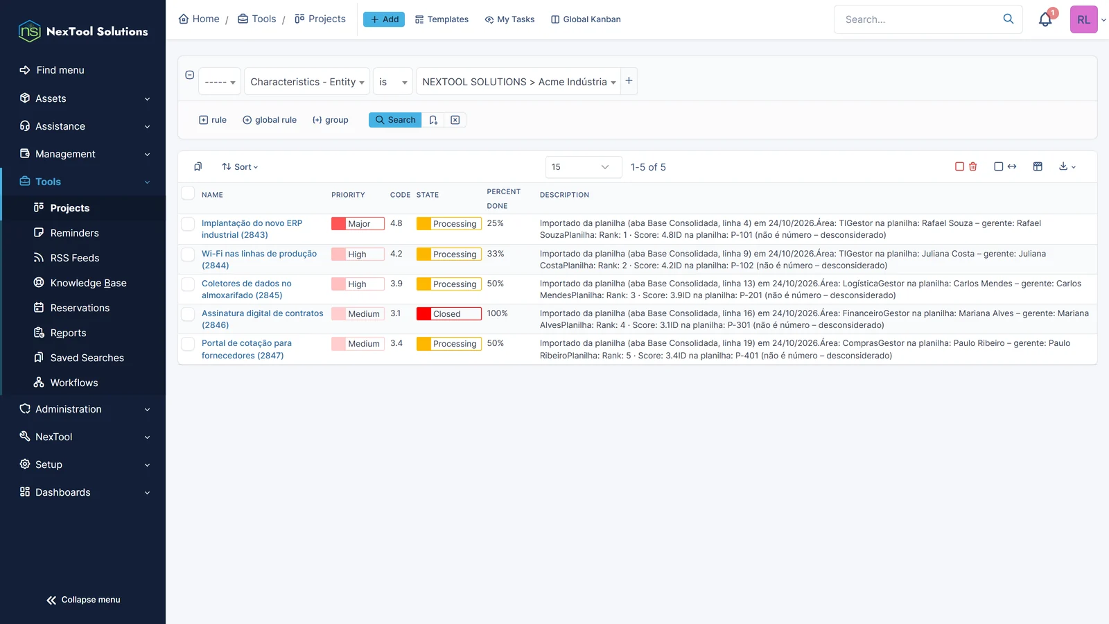Open the Assinatura digital de contratos project
This screenshot has height=624, width=1109.
tap(263, 319)
